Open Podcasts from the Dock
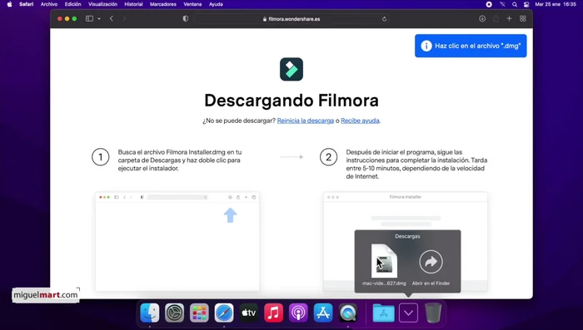Image resolution: width=583 pixels, height=330 pixels. pyautogui.click(x=298, y=313)
